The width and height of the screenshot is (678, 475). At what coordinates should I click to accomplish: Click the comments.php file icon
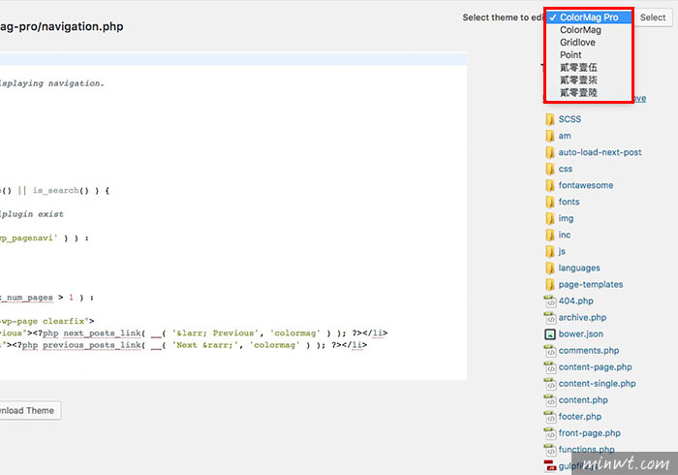(550, 350)
